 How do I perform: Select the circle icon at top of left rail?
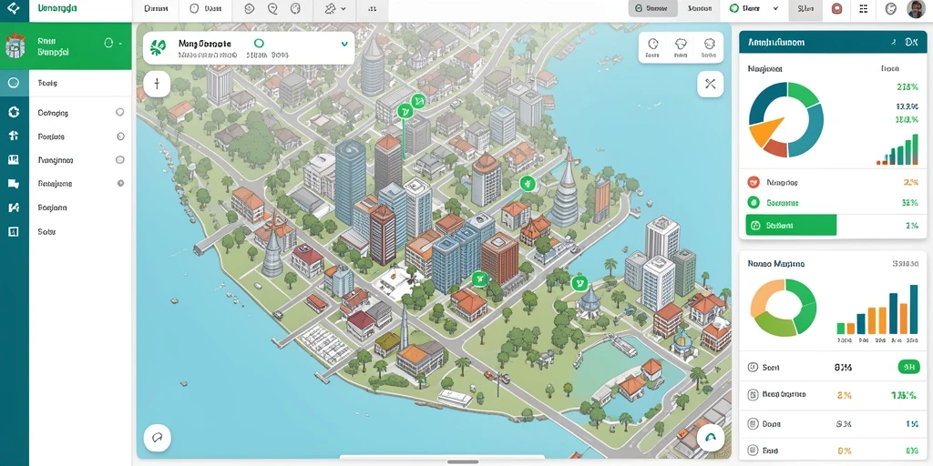(x=13, y=83)
